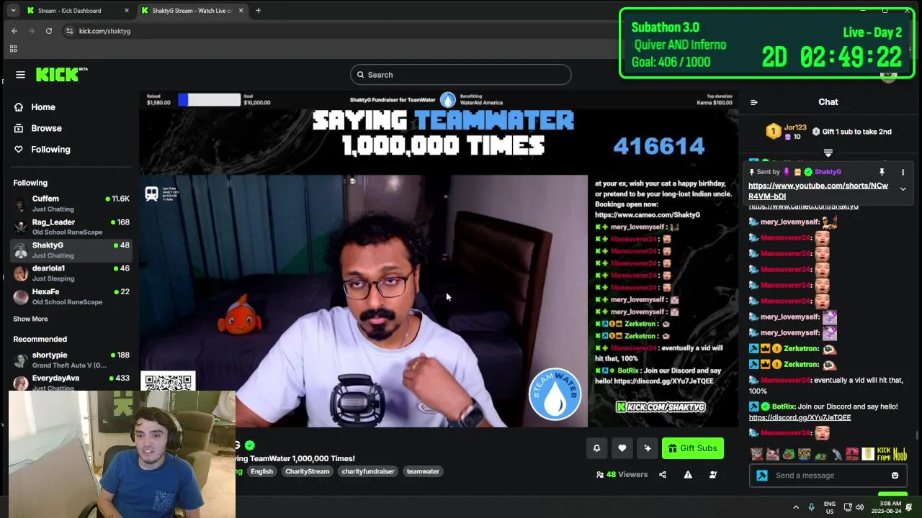
Task: Open clock showing 3:08 AM
Action: point(886,507)
